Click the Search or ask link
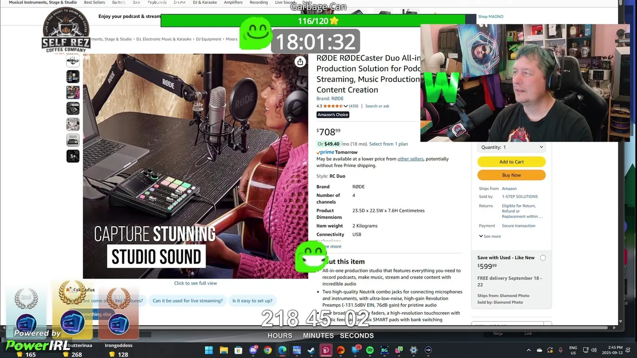The image size is (637, 358). coord(377,106)
